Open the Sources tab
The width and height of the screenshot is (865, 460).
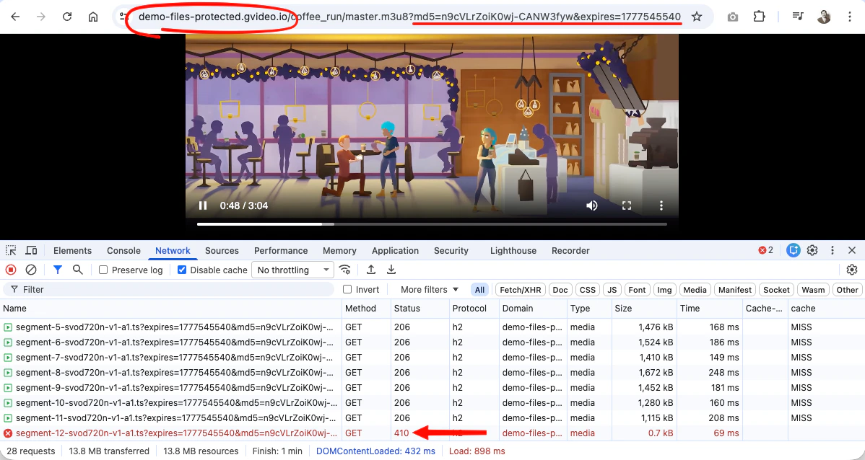click(x=222, y=251)
